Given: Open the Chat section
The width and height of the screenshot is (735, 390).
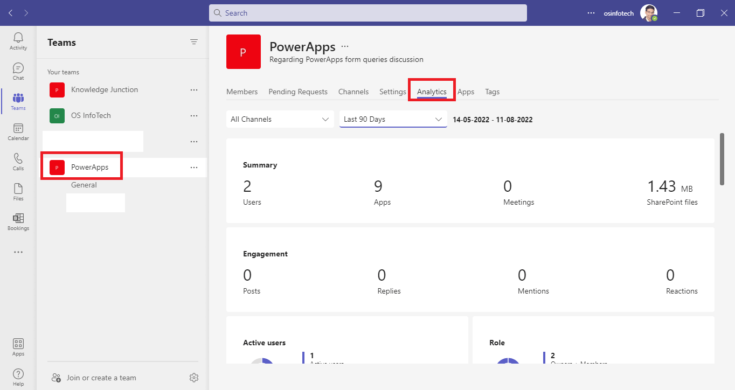Looking at the screenshot, I should pos(18,71).
